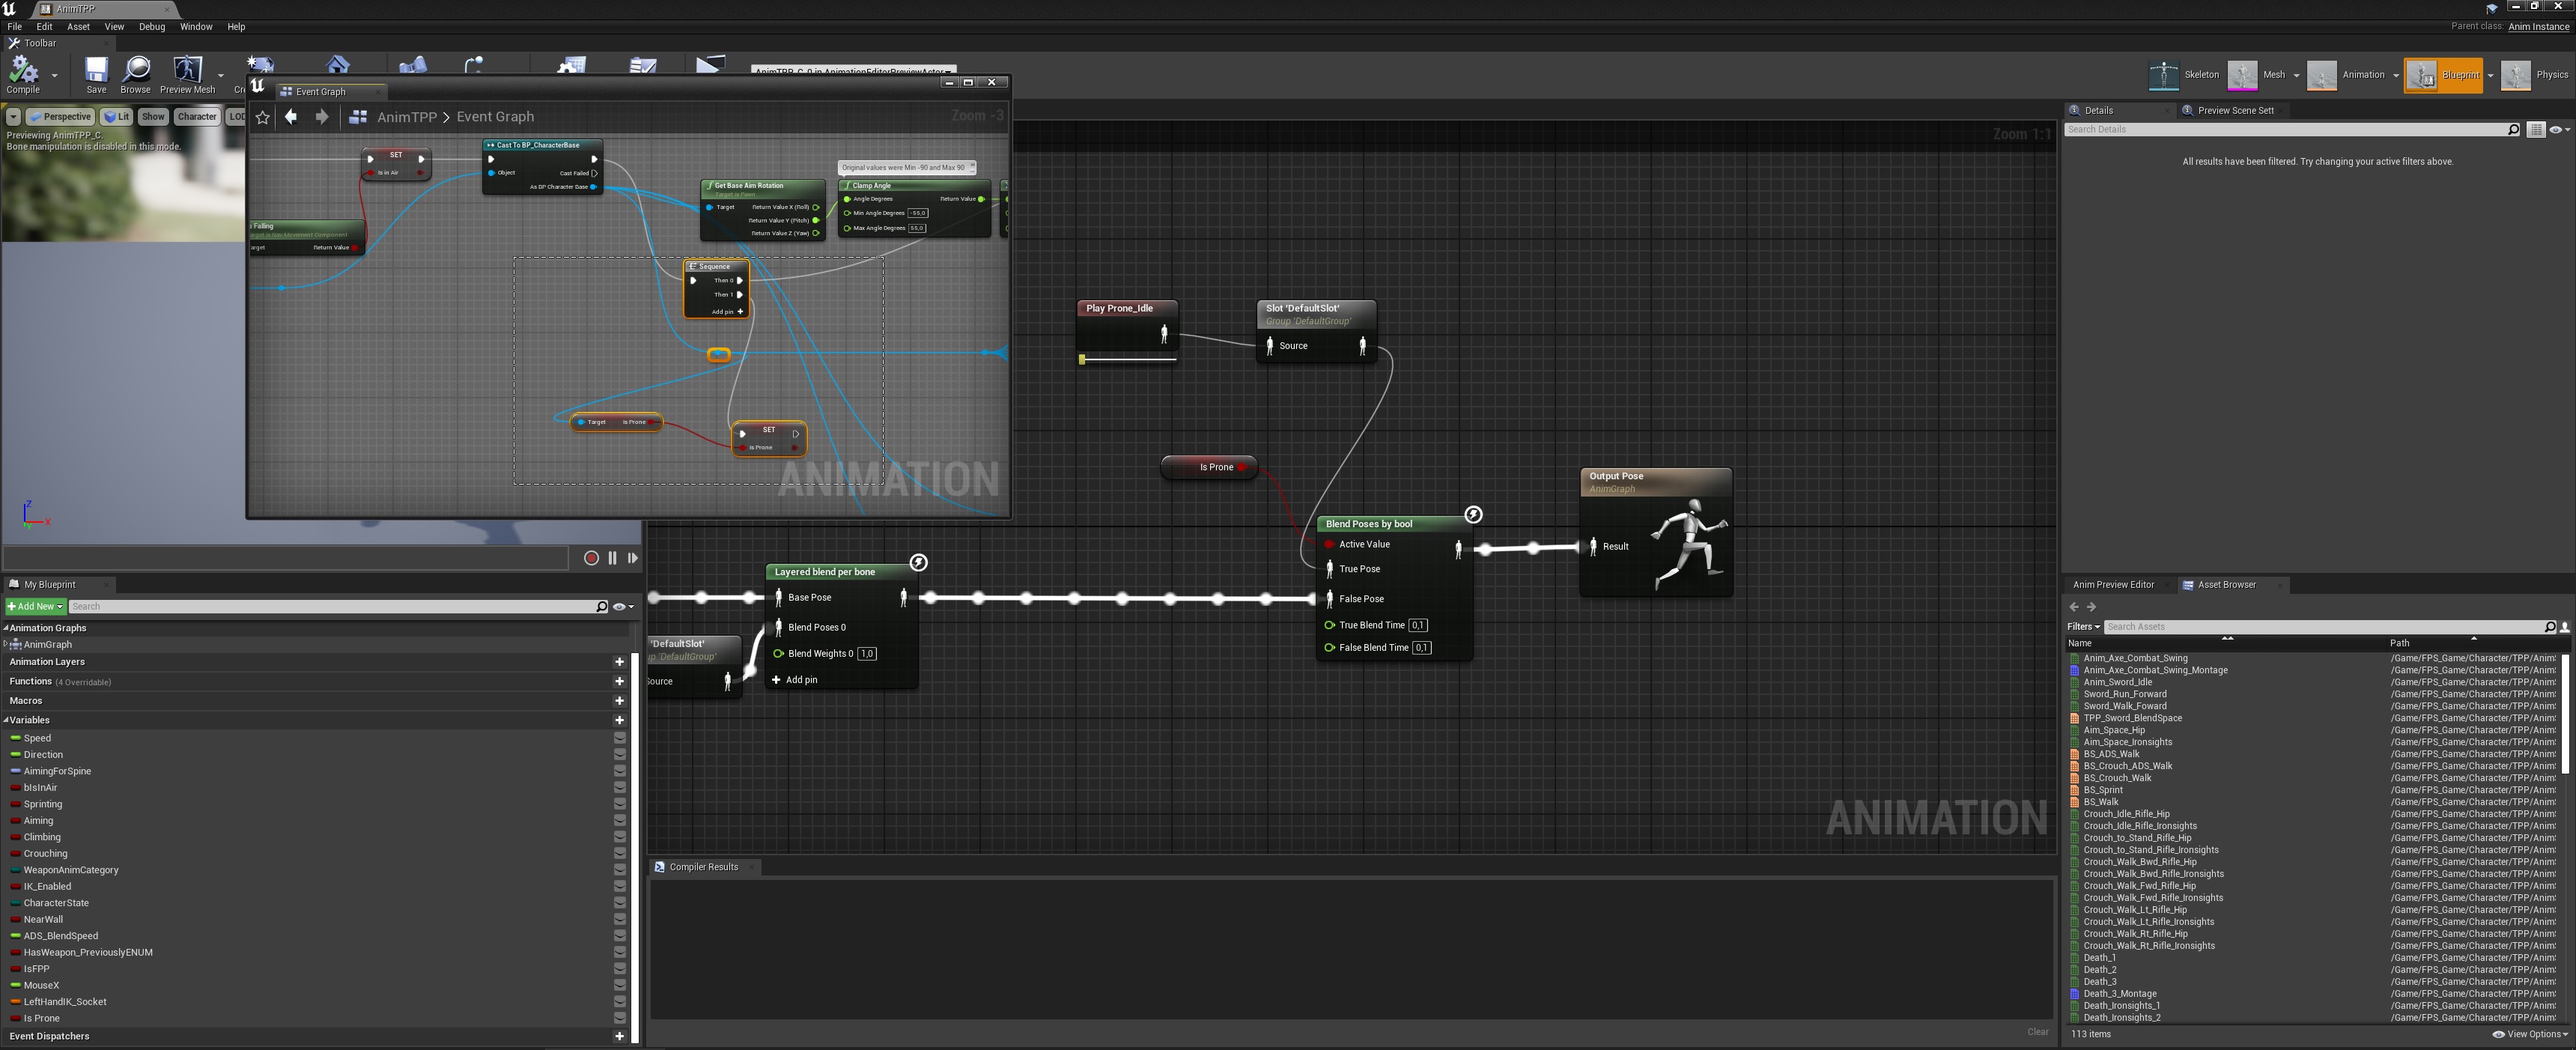Toggle Lit shading mode in the viewport
This screenshot has height=1050, width=2576.
[116, 116]
